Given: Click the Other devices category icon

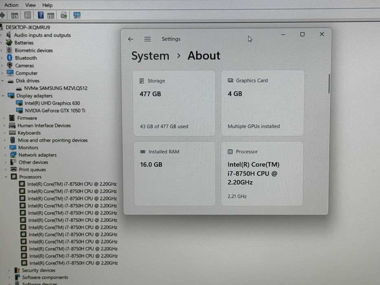Looking at the screenshot, I should pyautogui.click(x=13, y=162).
